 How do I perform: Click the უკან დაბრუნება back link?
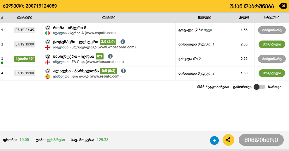252,6
